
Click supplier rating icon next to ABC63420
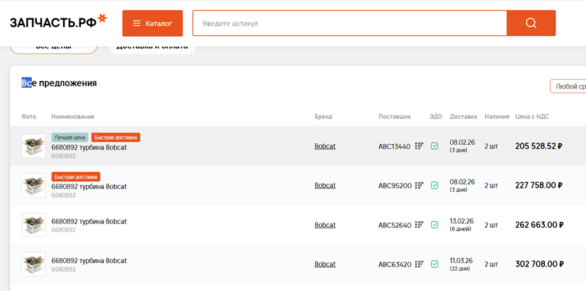click(420, 264)
